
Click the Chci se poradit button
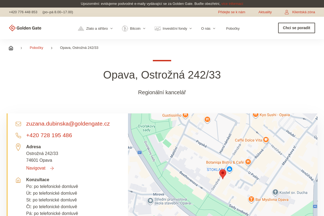click(x=296, y=28)
